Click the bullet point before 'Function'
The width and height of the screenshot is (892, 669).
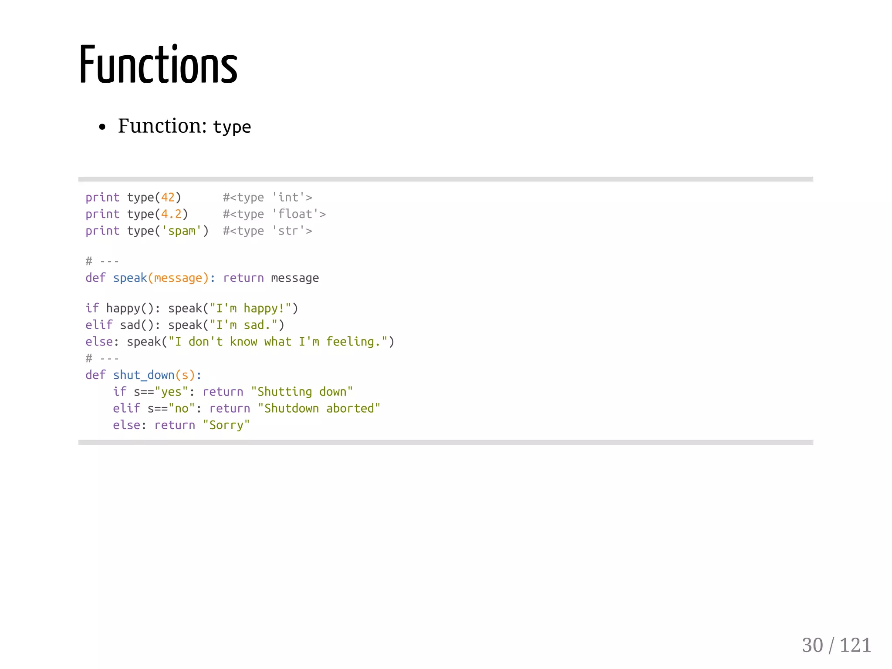pos(102,127)
